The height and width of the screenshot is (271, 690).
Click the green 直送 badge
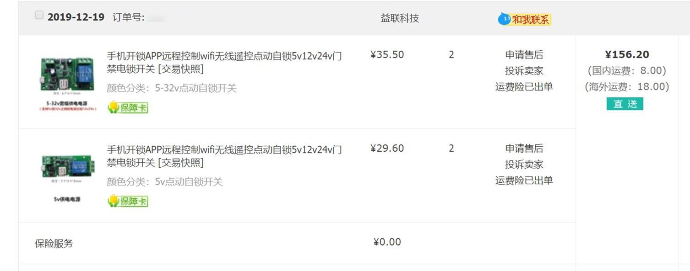click(x=625, y=104)
